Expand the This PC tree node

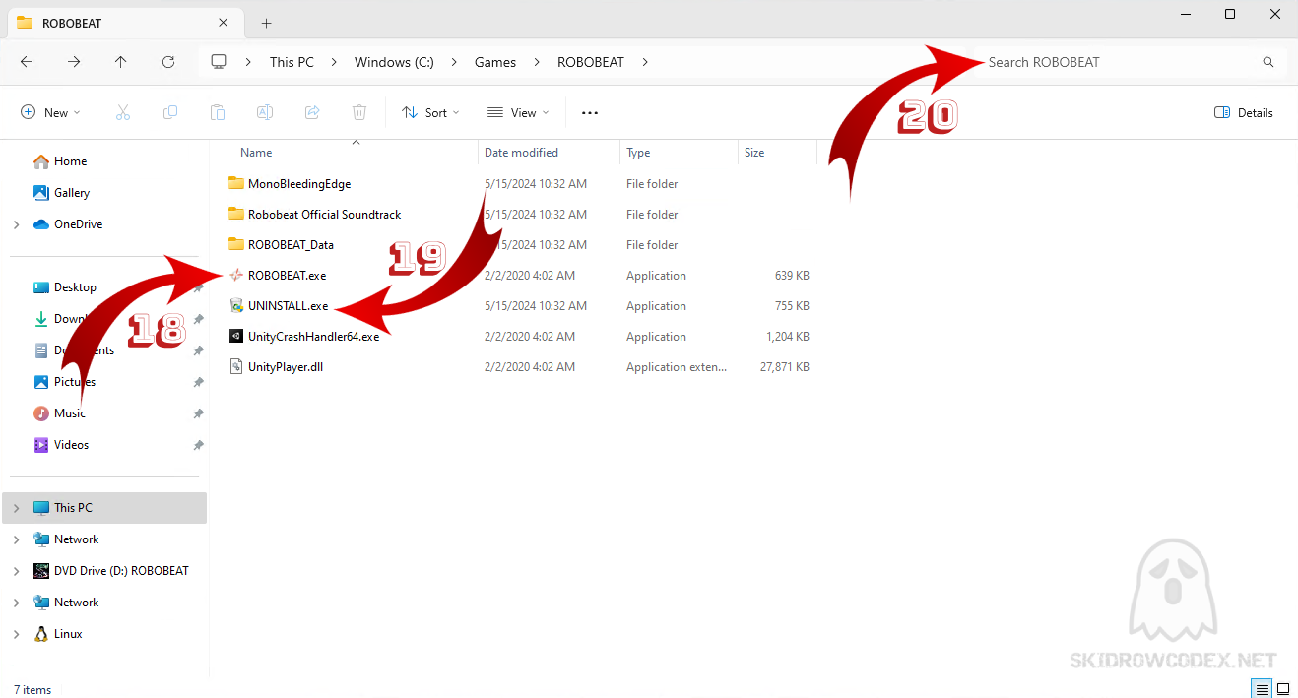16,508
